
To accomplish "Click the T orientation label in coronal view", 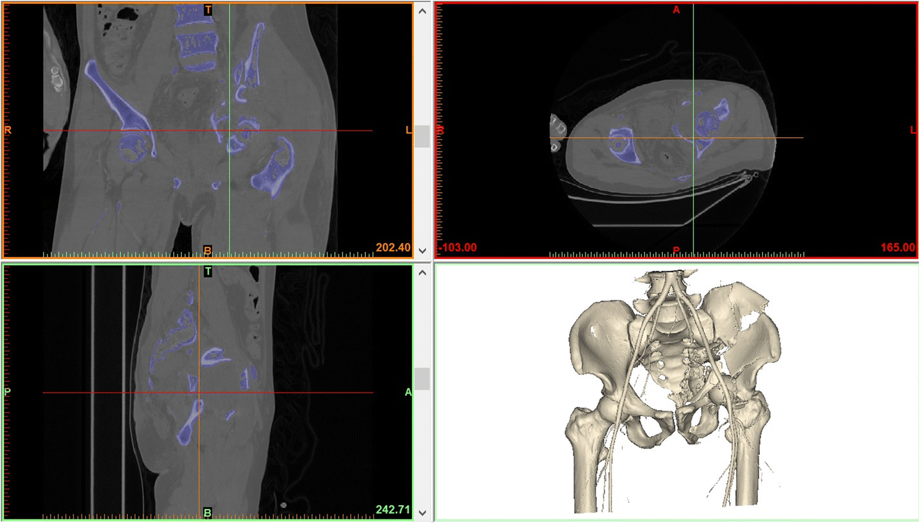I will click(x=208, y=10).
